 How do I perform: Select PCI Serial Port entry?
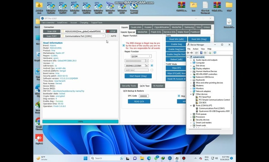coord(205,97)
